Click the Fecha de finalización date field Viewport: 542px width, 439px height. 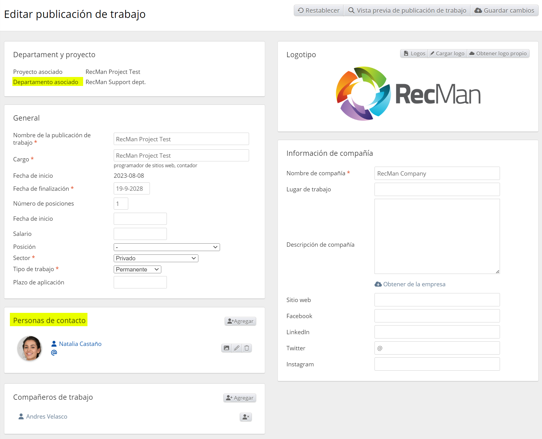[x=132, y=189]
